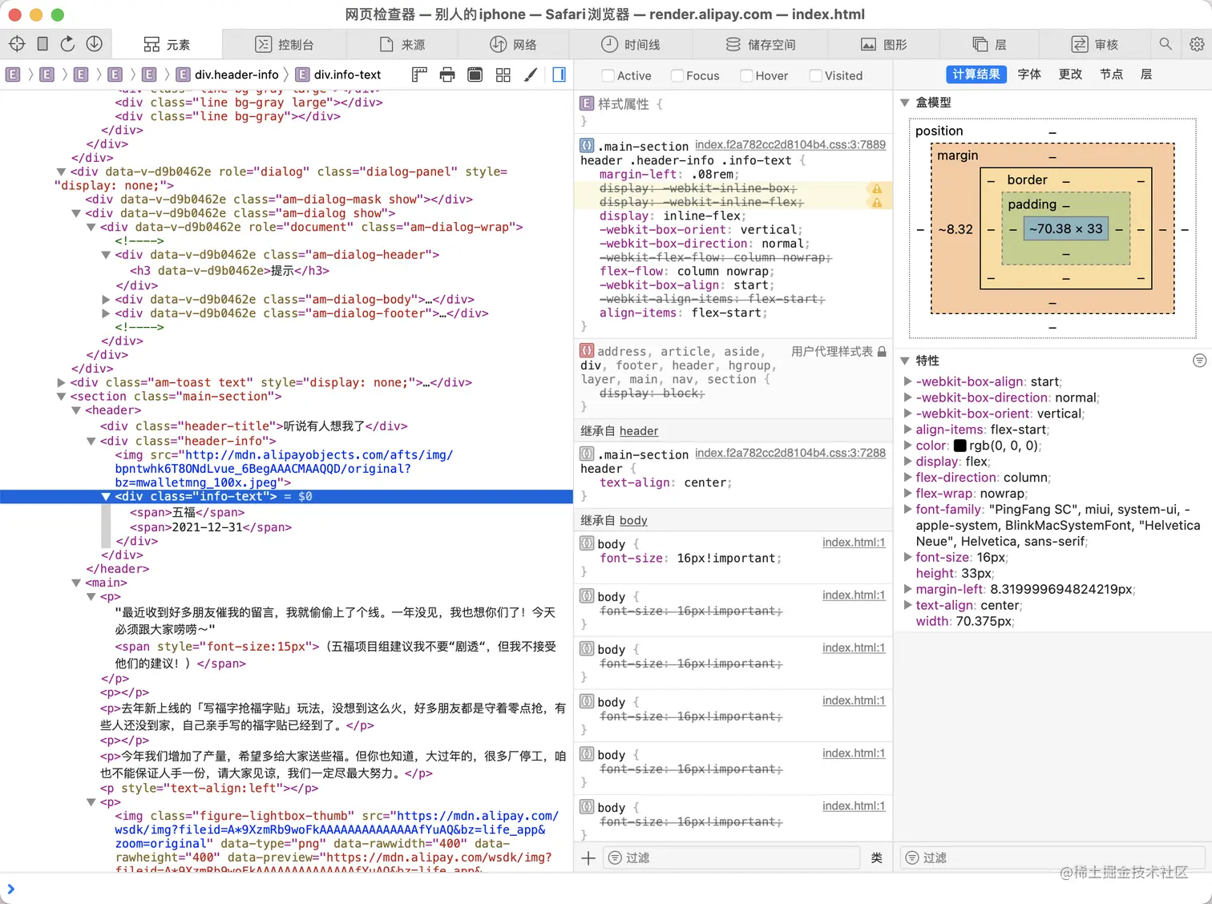Screen dimensions: 1212x904
Task: Collapse the 特性 section
Action: pos(905,361)
